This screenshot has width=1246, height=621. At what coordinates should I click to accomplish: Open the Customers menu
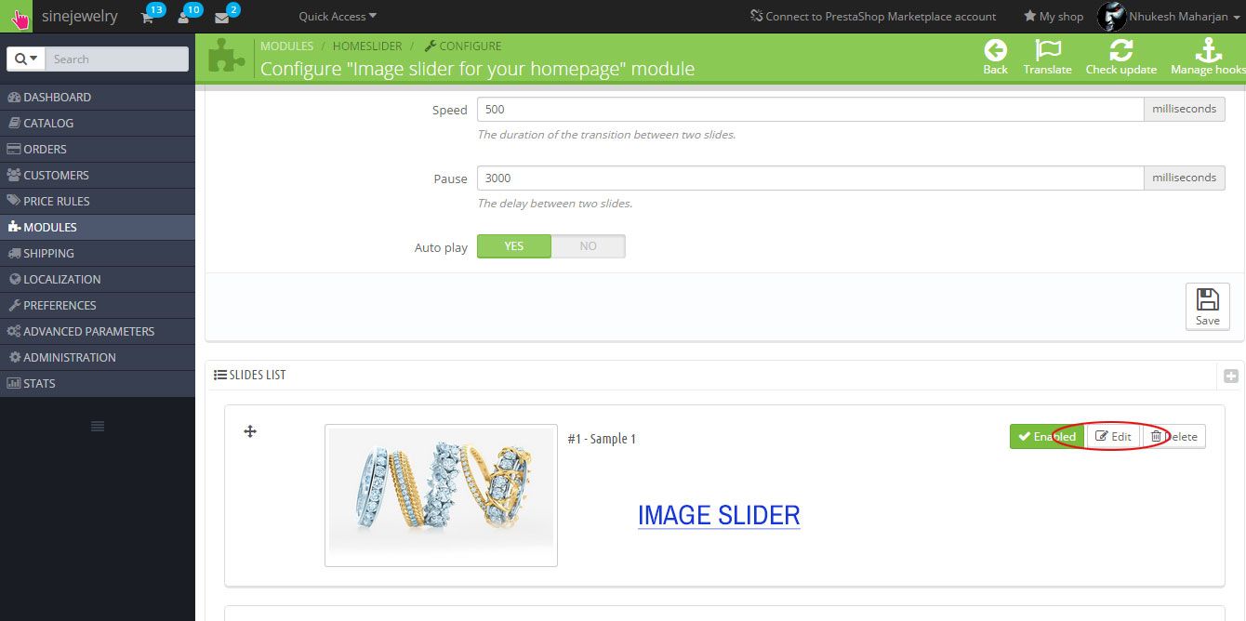(x=98, y=175)
